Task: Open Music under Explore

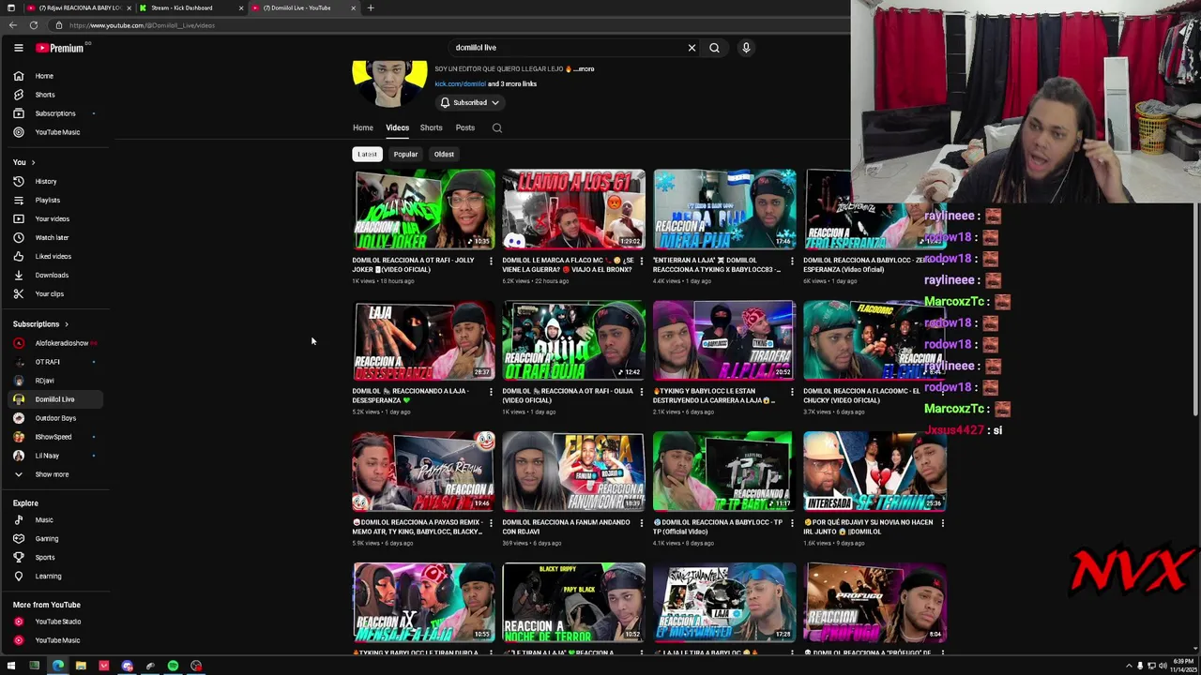Action: pos(44,520)
